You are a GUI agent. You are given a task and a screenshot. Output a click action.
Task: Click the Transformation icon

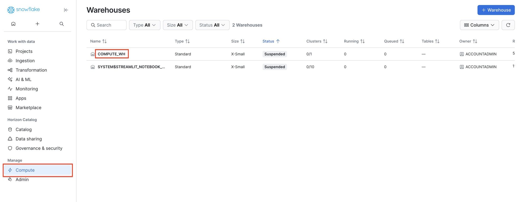[x=10, y=70]
